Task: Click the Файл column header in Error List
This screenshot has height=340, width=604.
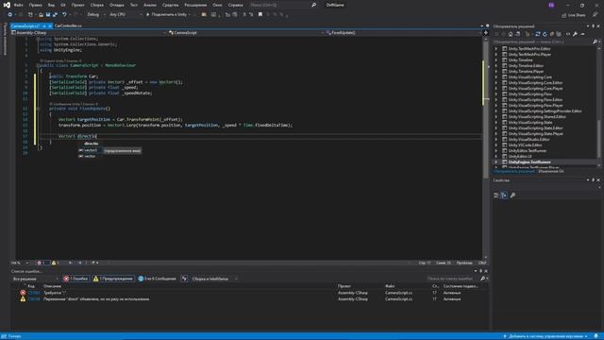Action: tap(390, 286)
